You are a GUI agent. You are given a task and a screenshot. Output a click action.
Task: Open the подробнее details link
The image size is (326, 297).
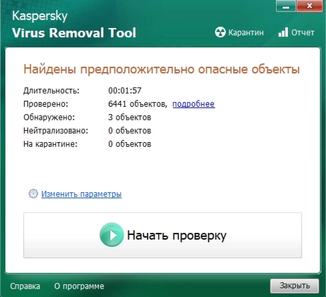click(x=194, y=104)
